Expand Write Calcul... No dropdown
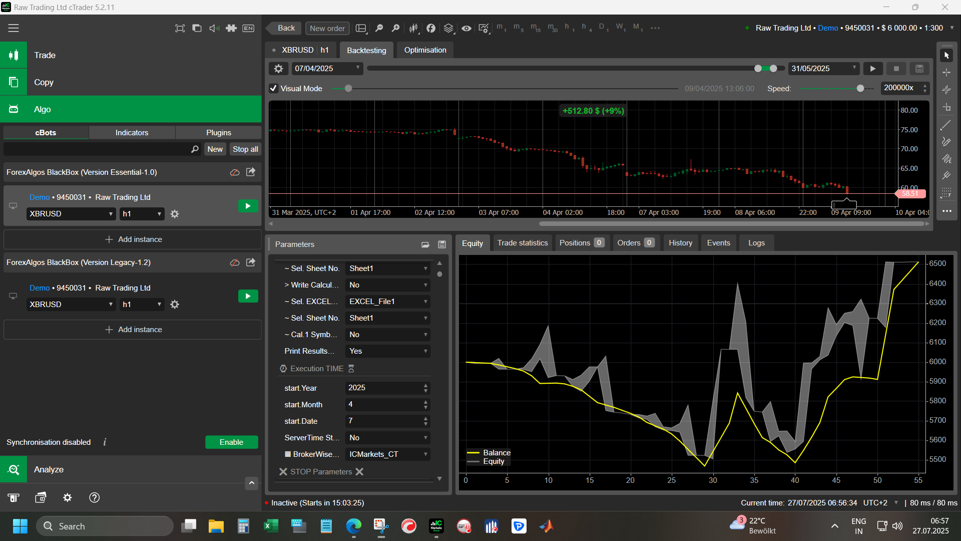This screenshot has width=961, height=541. [x=388, y=285]
